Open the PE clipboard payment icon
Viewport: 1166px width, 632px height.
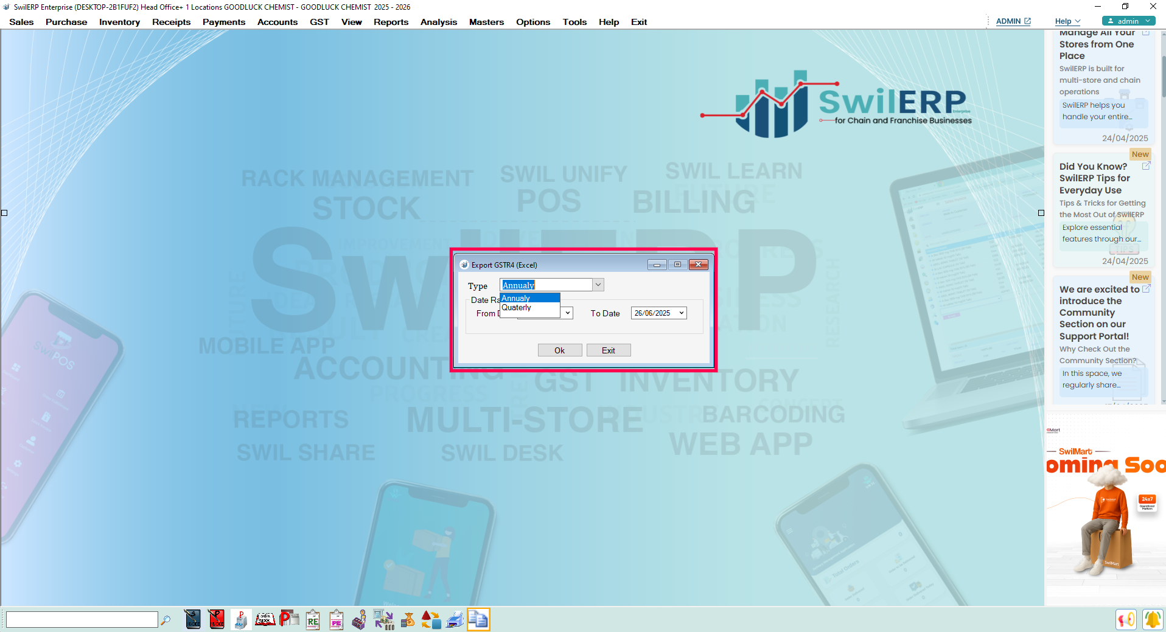point(337,619)
